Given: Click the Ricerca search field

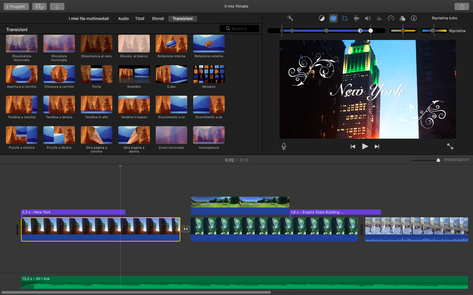Looking at the screenshot, I should pos(239,29).
